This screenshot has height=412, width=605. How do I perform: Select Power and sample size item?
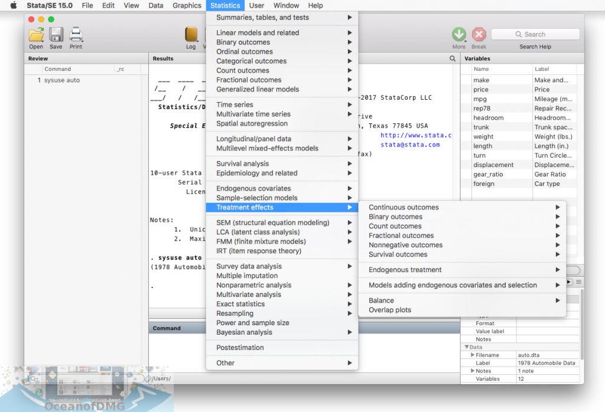point(282,323)
